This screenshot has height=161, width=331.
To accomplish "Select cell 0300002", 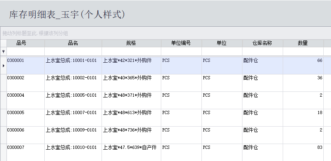I will tap(26, 83).
